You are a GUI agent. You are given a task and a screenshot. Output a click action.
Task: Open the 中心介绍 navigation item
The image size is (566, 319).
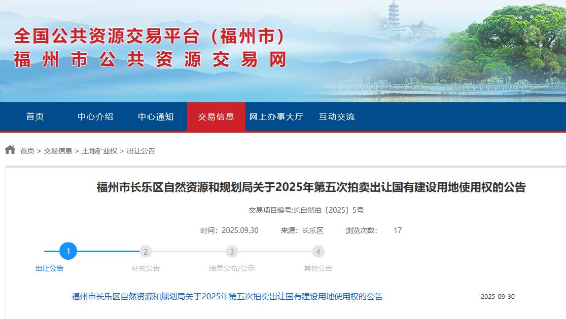[x=95, y=116]
